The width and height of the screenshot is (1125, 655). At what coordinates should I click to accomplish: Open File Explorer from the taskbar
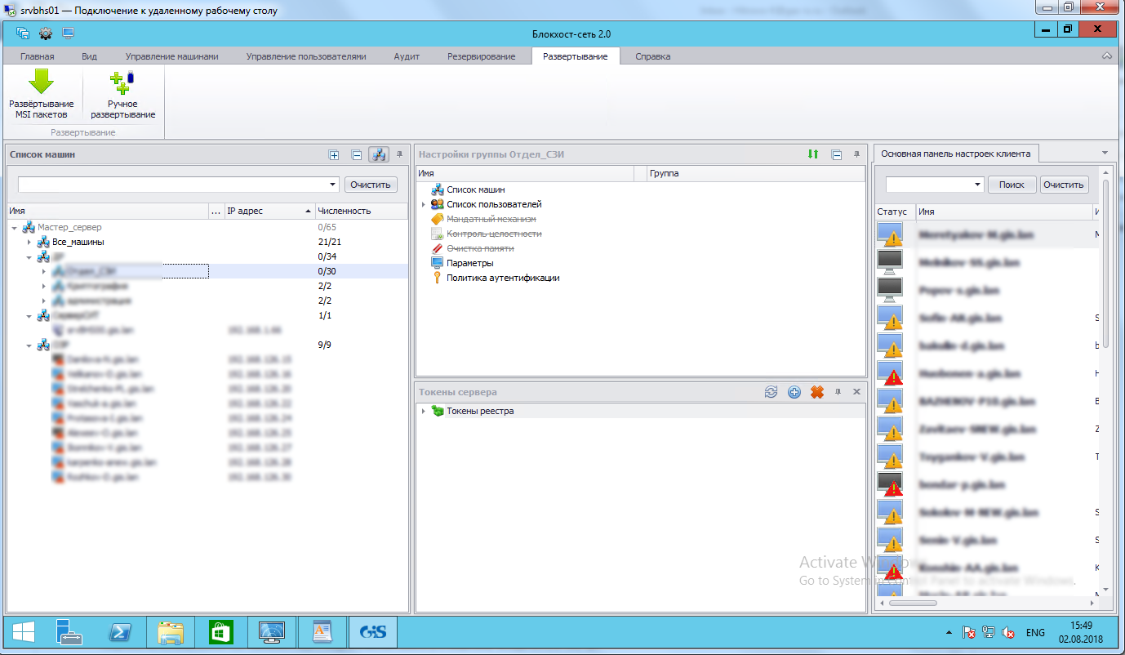[x=171, y=632]
